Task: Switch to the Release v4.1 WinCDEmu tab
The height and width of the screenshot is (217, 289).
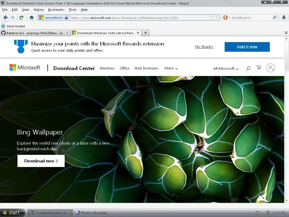Action: click(x=35, y=33)
